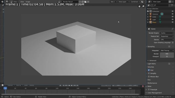The image size is (175, 98).
Task: Open the Slot 2 dropdown
Action: 114,2
